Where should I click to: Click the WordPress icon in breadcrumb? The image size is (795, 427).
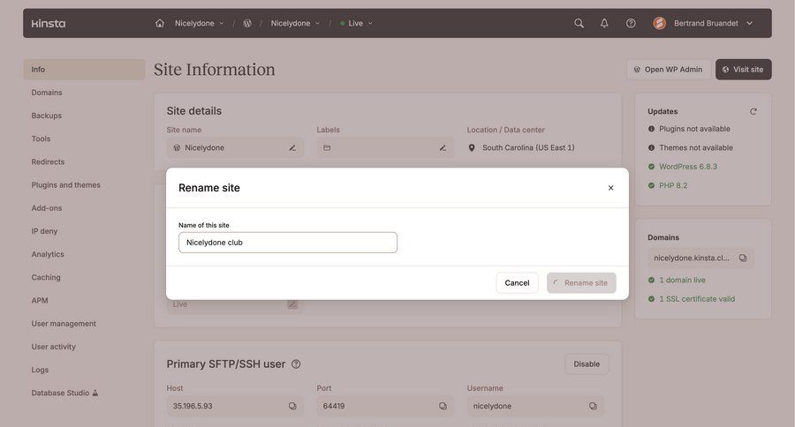click(247, 23)
